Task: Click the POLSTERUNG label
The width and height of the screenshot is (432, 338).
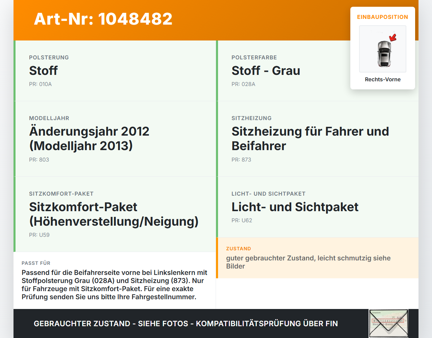Action: tap(49, 57)
